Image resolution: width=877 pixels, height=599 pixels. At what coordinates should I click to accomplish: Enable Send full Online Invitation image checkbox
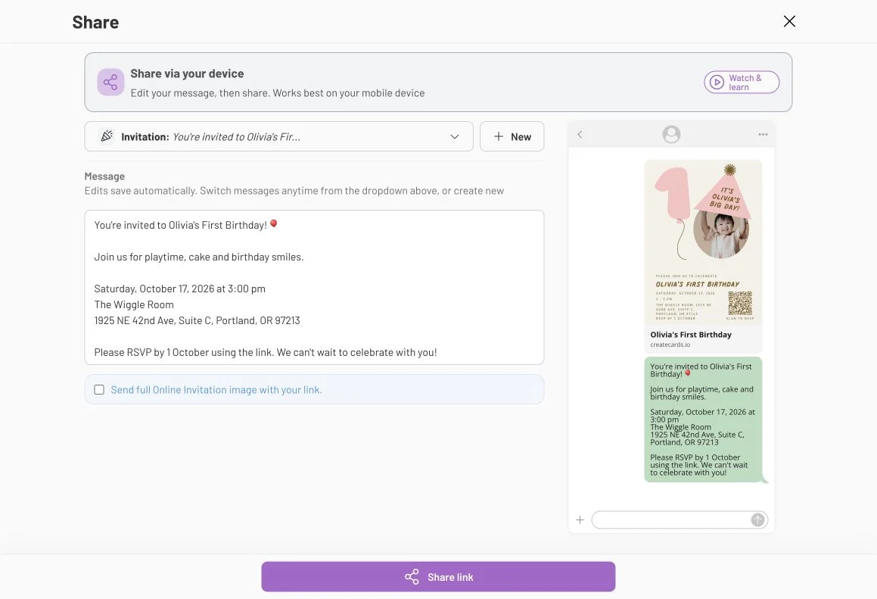99,390
